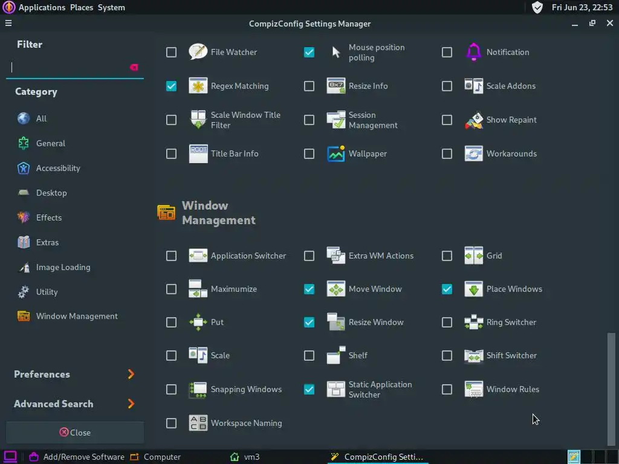
Task: Expand the Advanced Search section arrow
Action: coord(131,404)
